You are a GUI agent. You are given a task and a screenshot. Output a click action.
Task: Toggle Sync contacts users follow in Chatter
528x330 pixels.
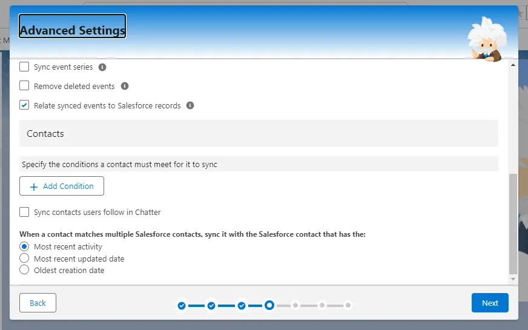click(24, 212)
